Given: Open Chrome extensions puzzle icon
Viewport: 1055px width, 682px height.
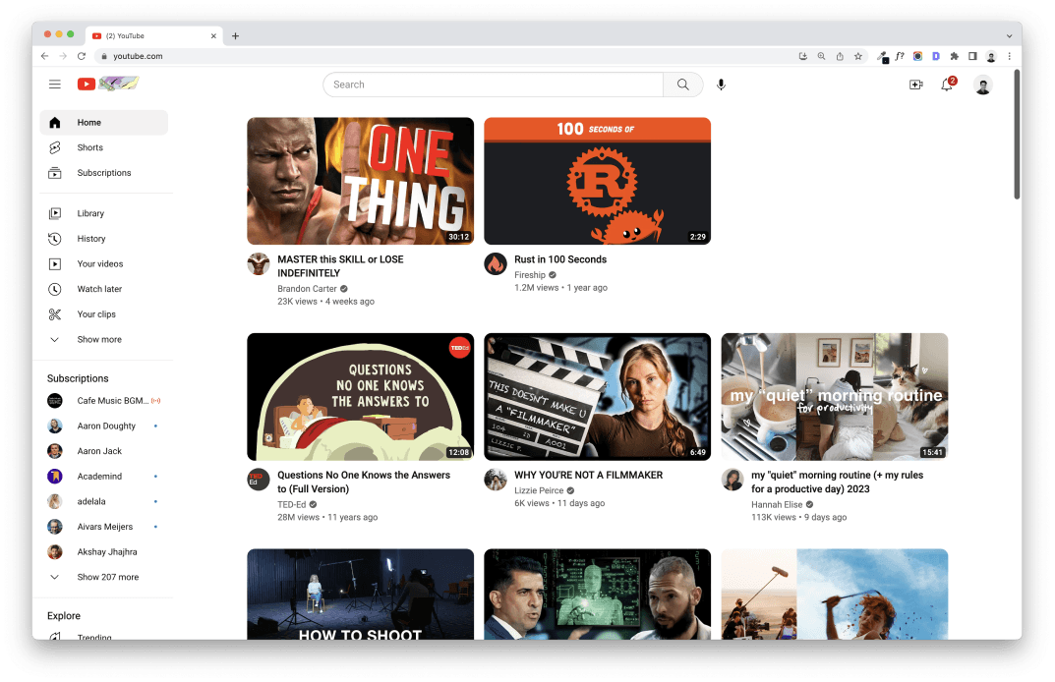Looking at the screenshot, I should tap(954, 57).
